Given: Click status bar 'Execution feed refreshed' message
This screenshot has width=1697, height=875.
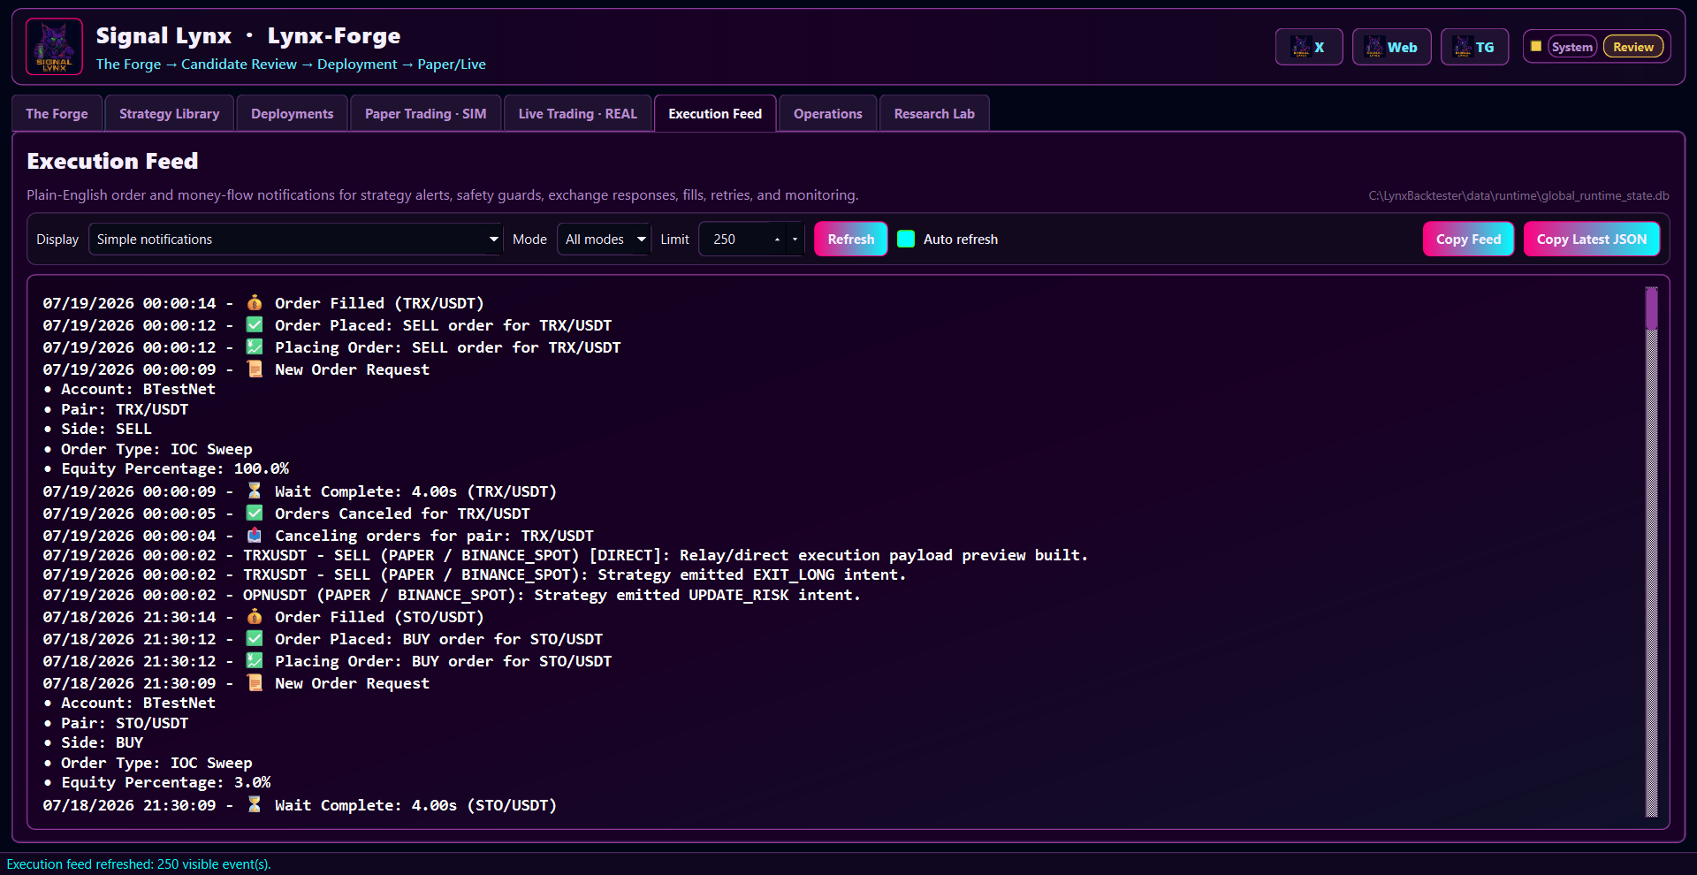Looking at the screenshot, I should 139,864.
